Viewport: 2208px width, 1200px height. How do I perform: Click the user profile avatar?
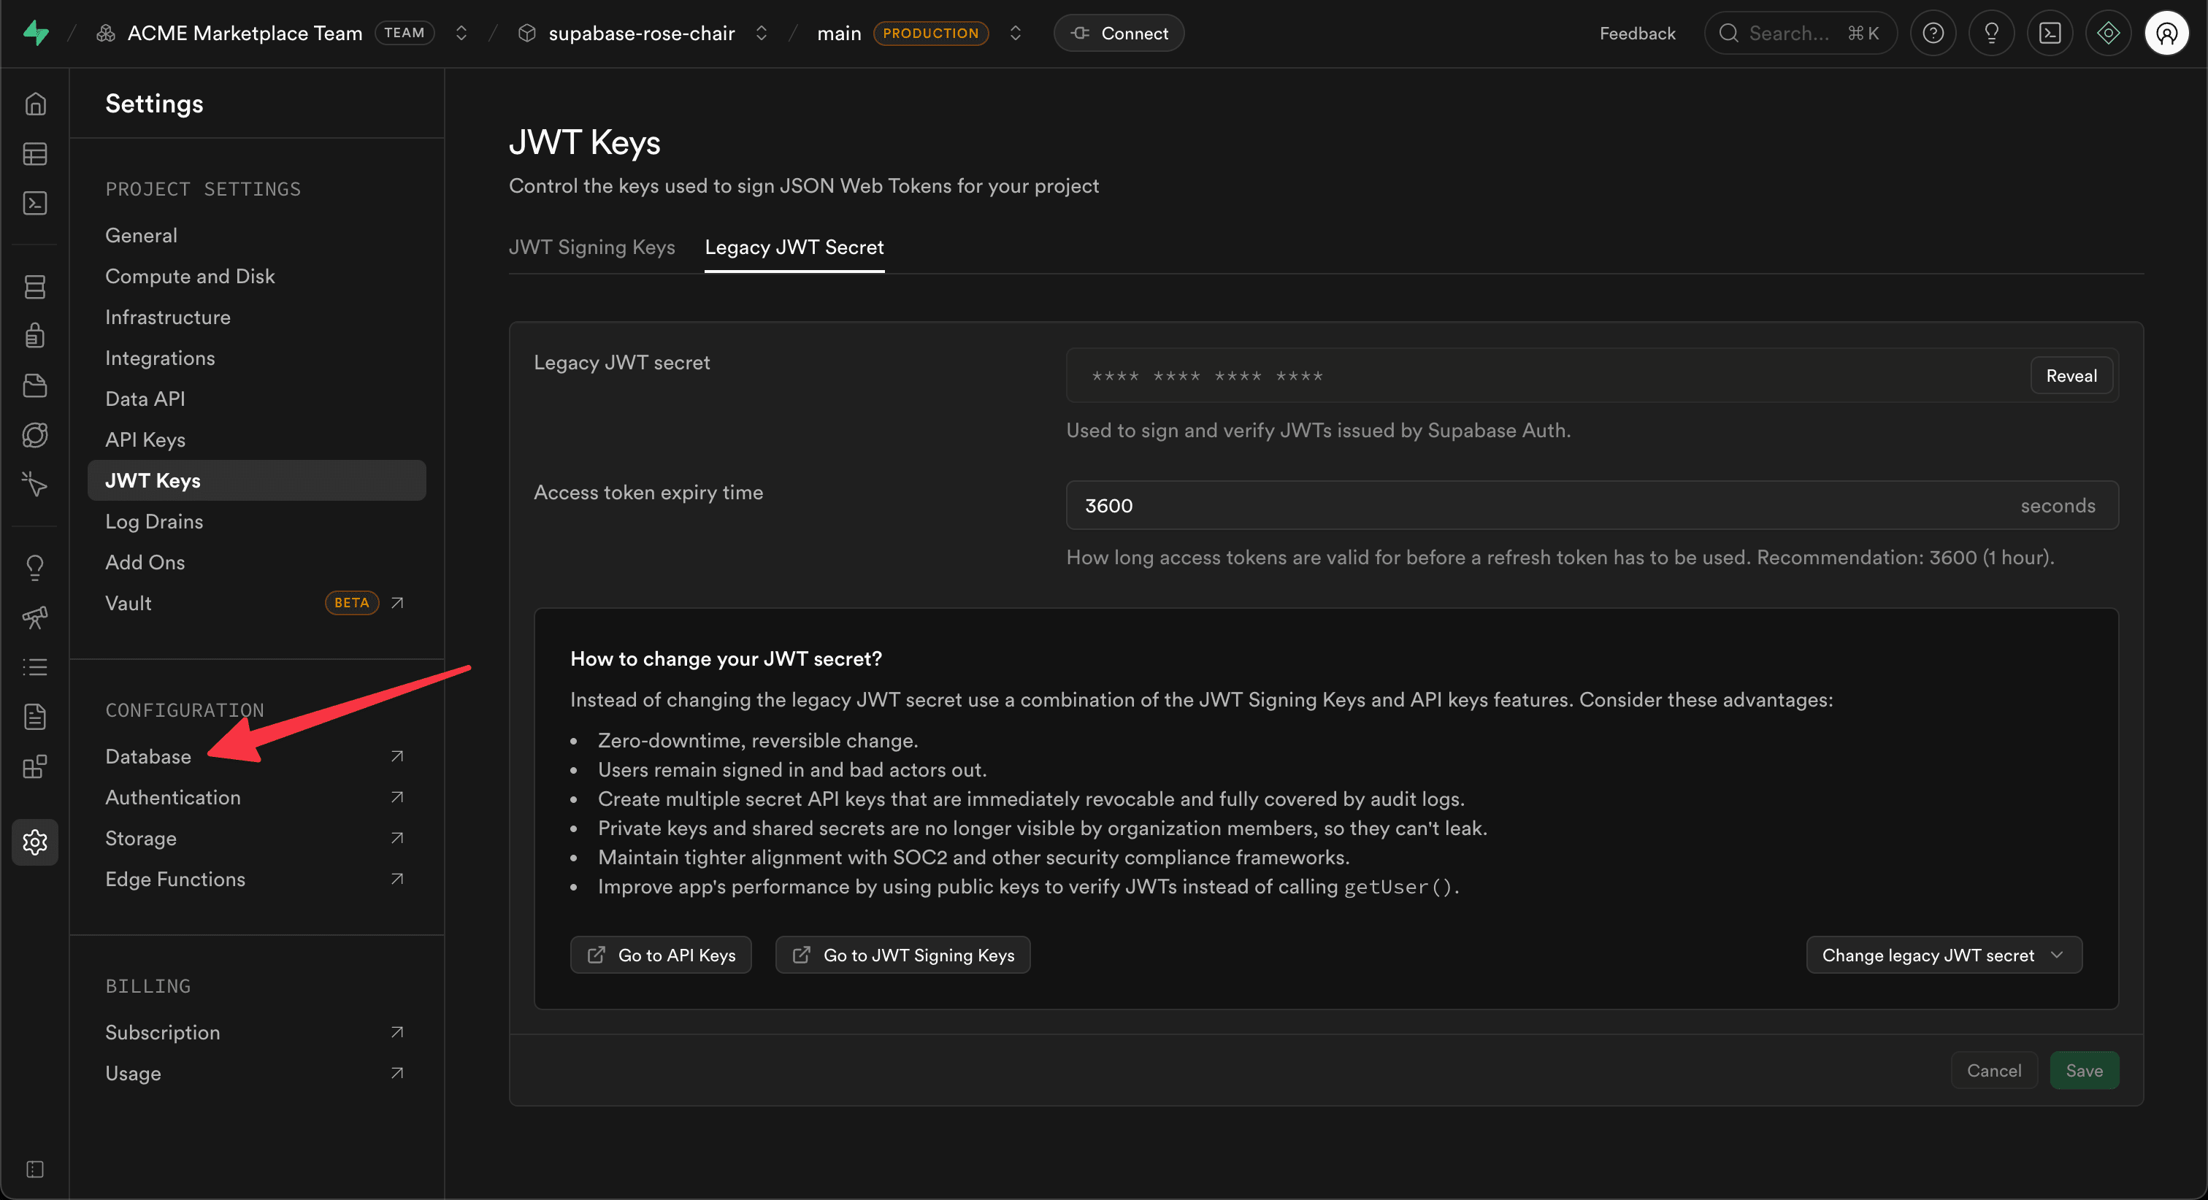pyautogui.click(x=2166, y=34)
